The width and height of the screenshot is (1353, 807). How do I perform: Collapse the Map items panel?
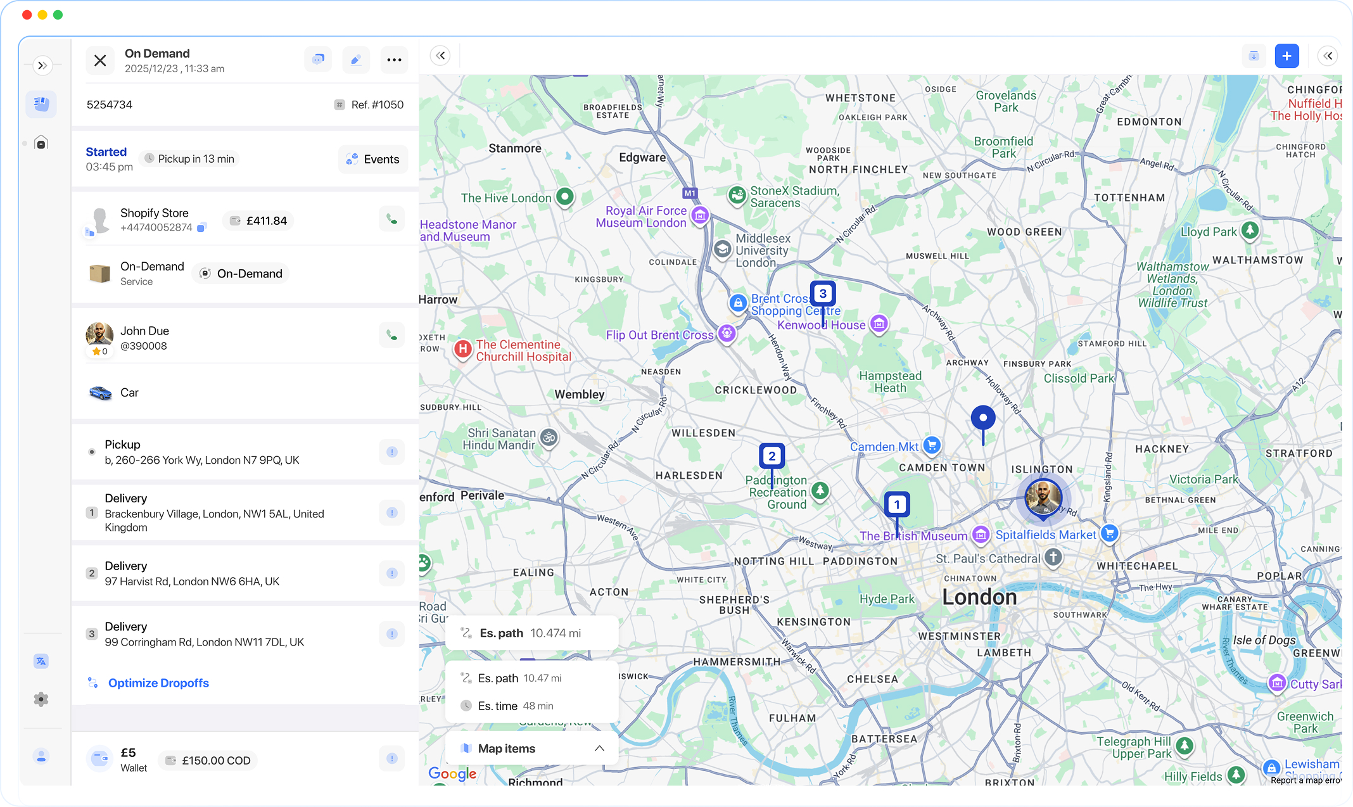tap(599, 748)
